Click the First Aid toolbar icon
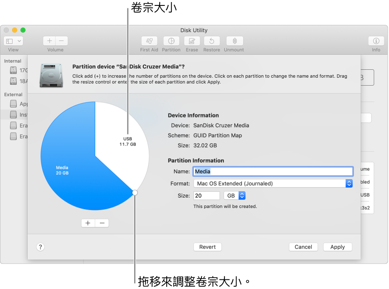Image resolution: width=389 pixels, height=289 pixels. (149, 41)
